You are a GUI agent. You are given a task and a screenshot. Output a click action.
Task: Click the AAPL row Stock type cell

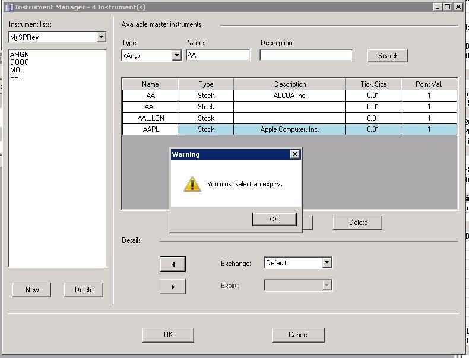pyautogui.click(x=206, y=129)
